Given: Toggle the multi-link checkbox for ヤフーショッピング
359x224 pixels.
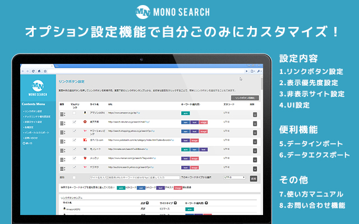Looking at the screenshot, I should coord(74,131).
